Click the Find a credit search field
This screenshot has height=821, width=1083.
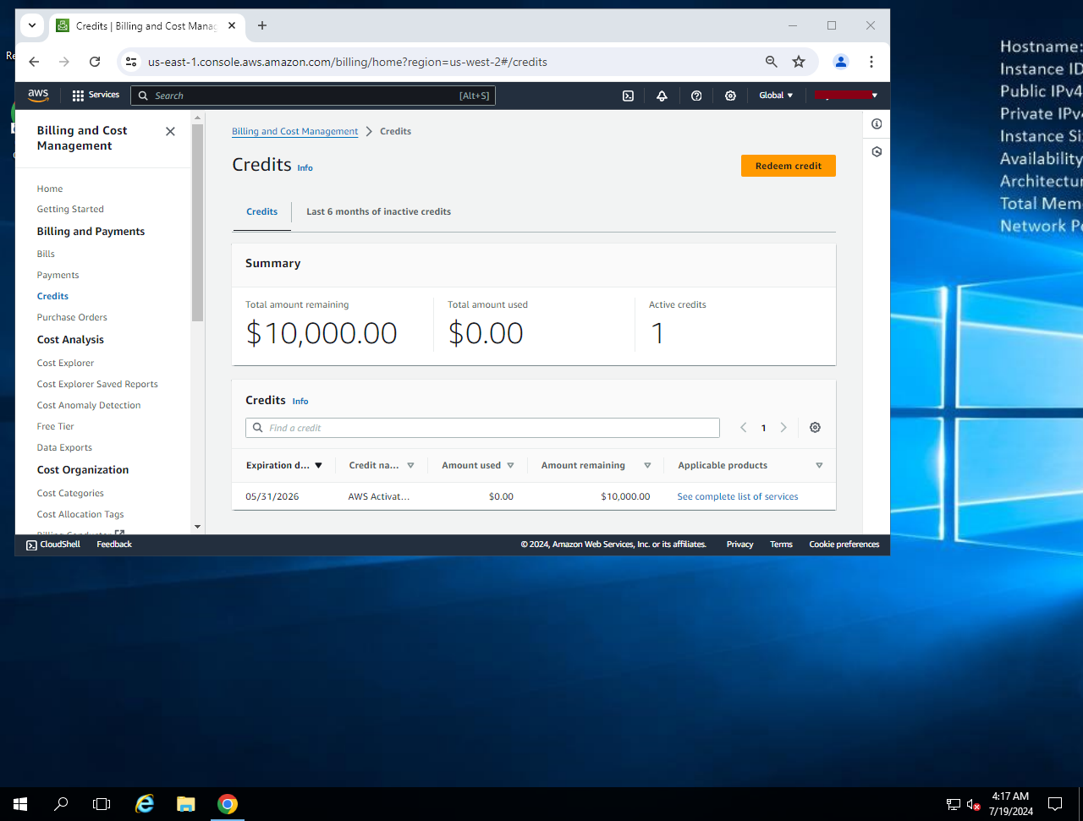click(x=482, y=428)
